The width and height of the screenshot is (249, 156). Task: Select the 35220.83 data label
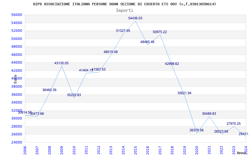pos(74,95)
